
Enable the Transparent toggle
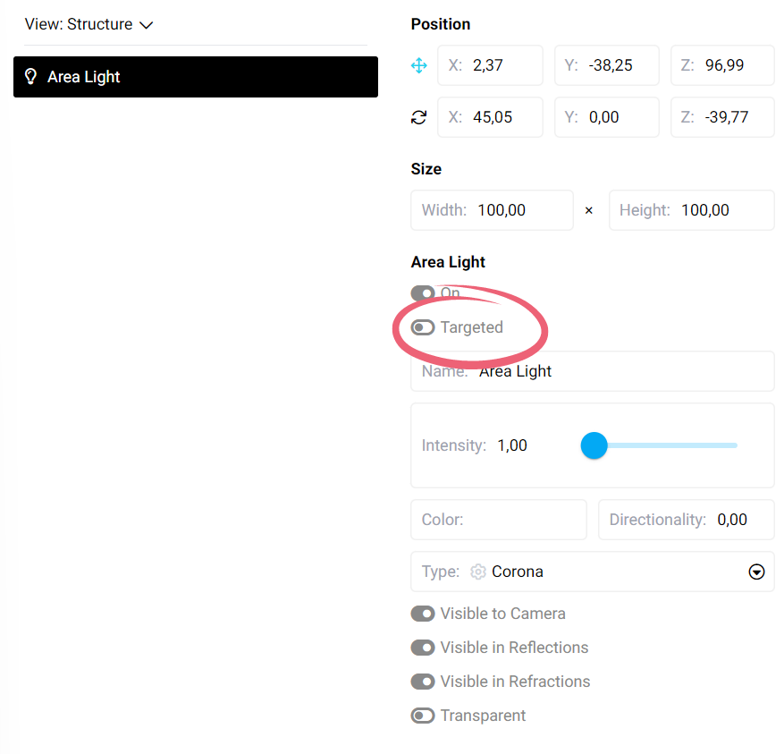(x=423, y=716)
